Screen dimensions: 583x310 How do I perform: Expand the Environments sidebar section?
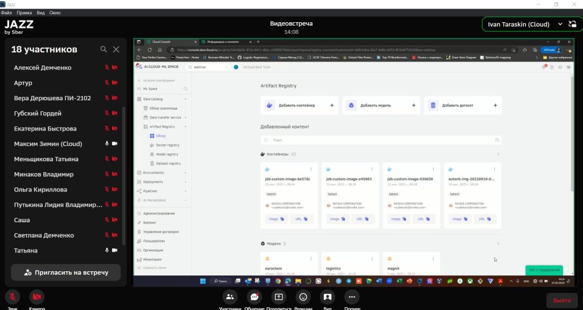click(x=186, y=173)
